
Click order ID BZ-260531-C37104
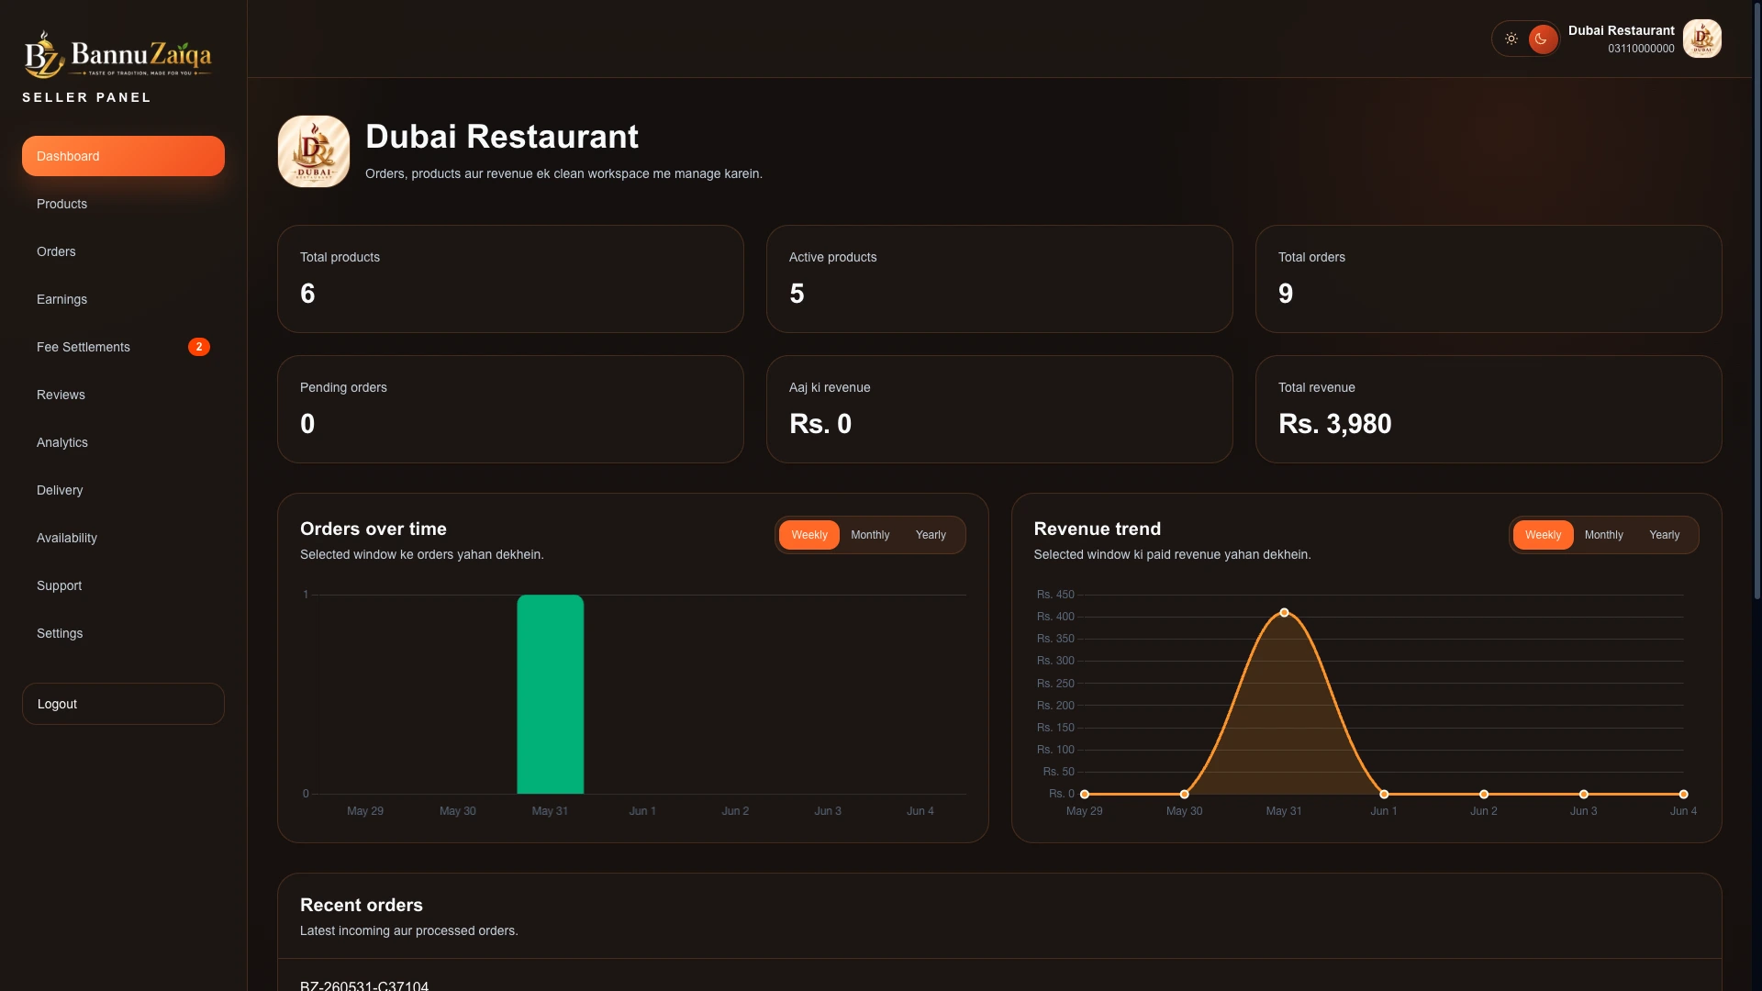click(x=364, y=985)
